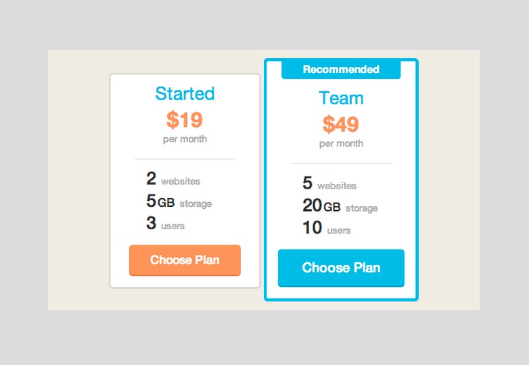The height and width of the screenshot is (365, 529).
Task: Click the Started plan title
Action: coord(185,93)
